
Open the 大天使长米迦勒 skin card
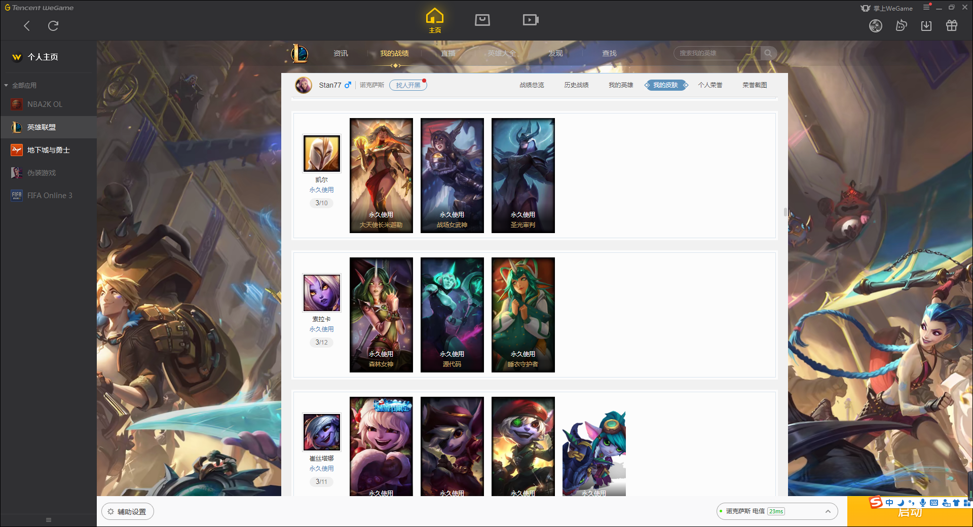[x=381, y=175]
